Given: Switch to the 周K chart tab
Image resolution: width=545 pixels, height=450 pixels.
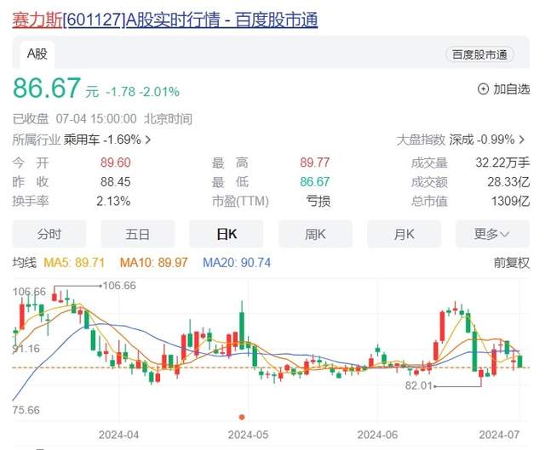Looking at the screenshot, I should (315, 234).
